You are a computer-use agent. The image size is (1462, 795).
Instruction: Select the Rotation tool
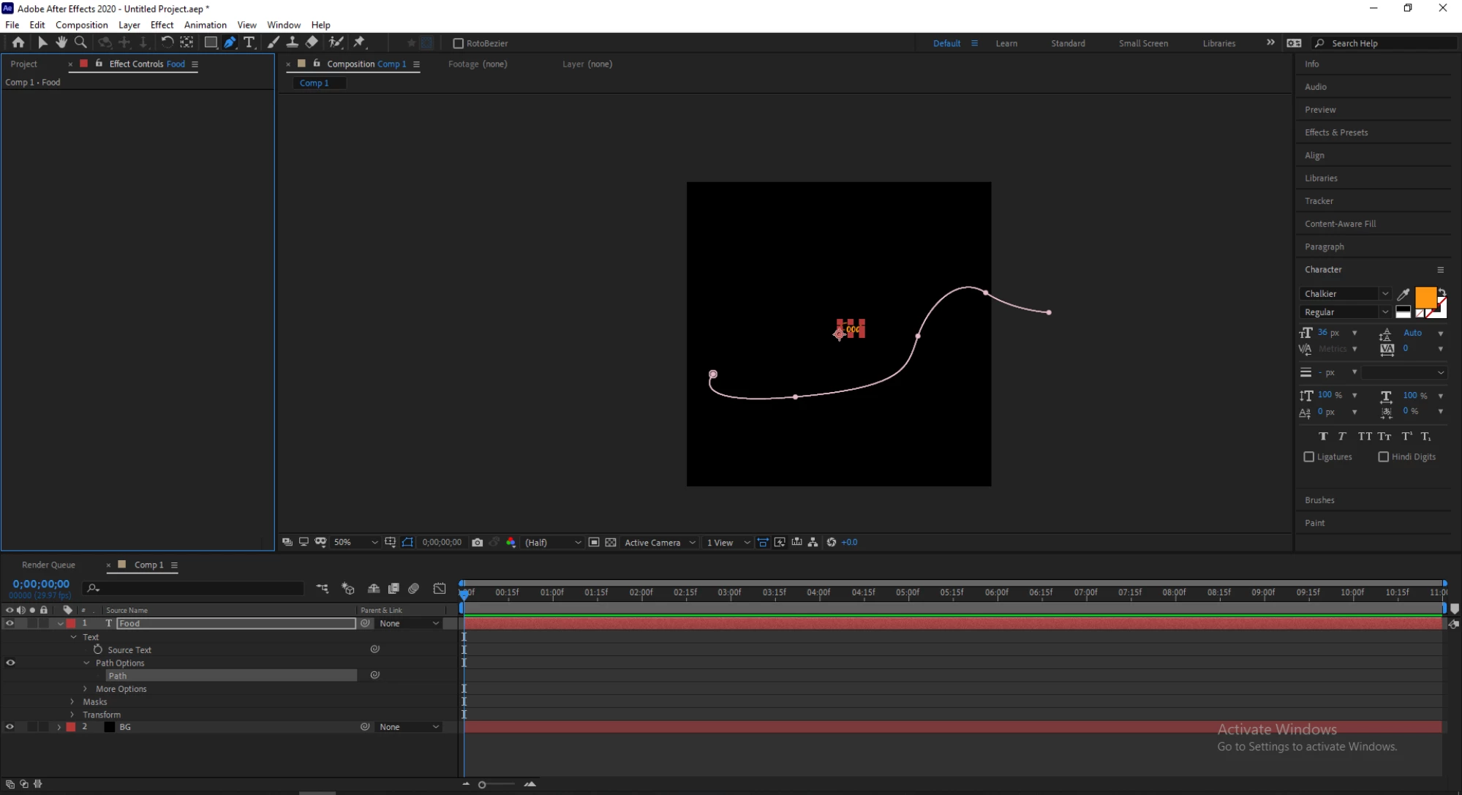(167, 42)
